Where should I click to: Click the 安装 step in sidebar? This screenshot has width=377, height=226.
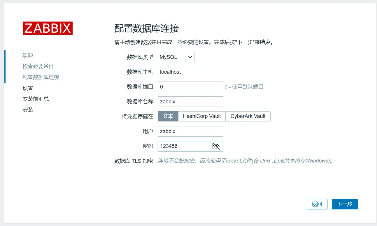[x=28, y=110]
